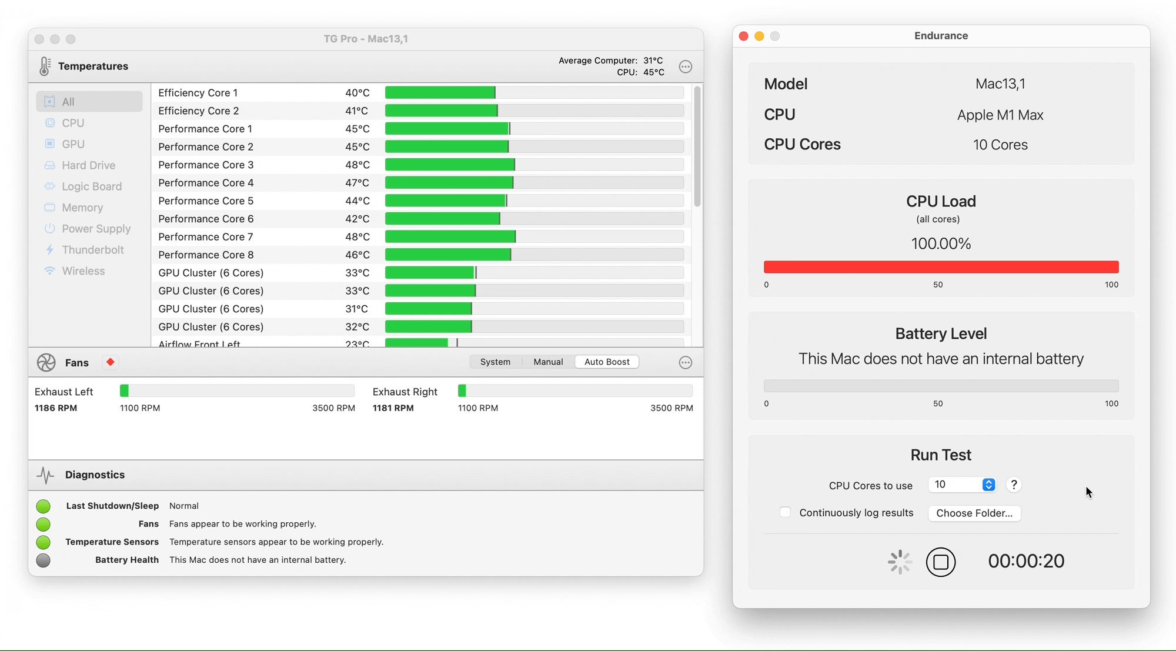Image resolution: width=1176 pixels, height=651 pixels.
Task: Select All in the temperature sidebar
Action: point(89,101)
